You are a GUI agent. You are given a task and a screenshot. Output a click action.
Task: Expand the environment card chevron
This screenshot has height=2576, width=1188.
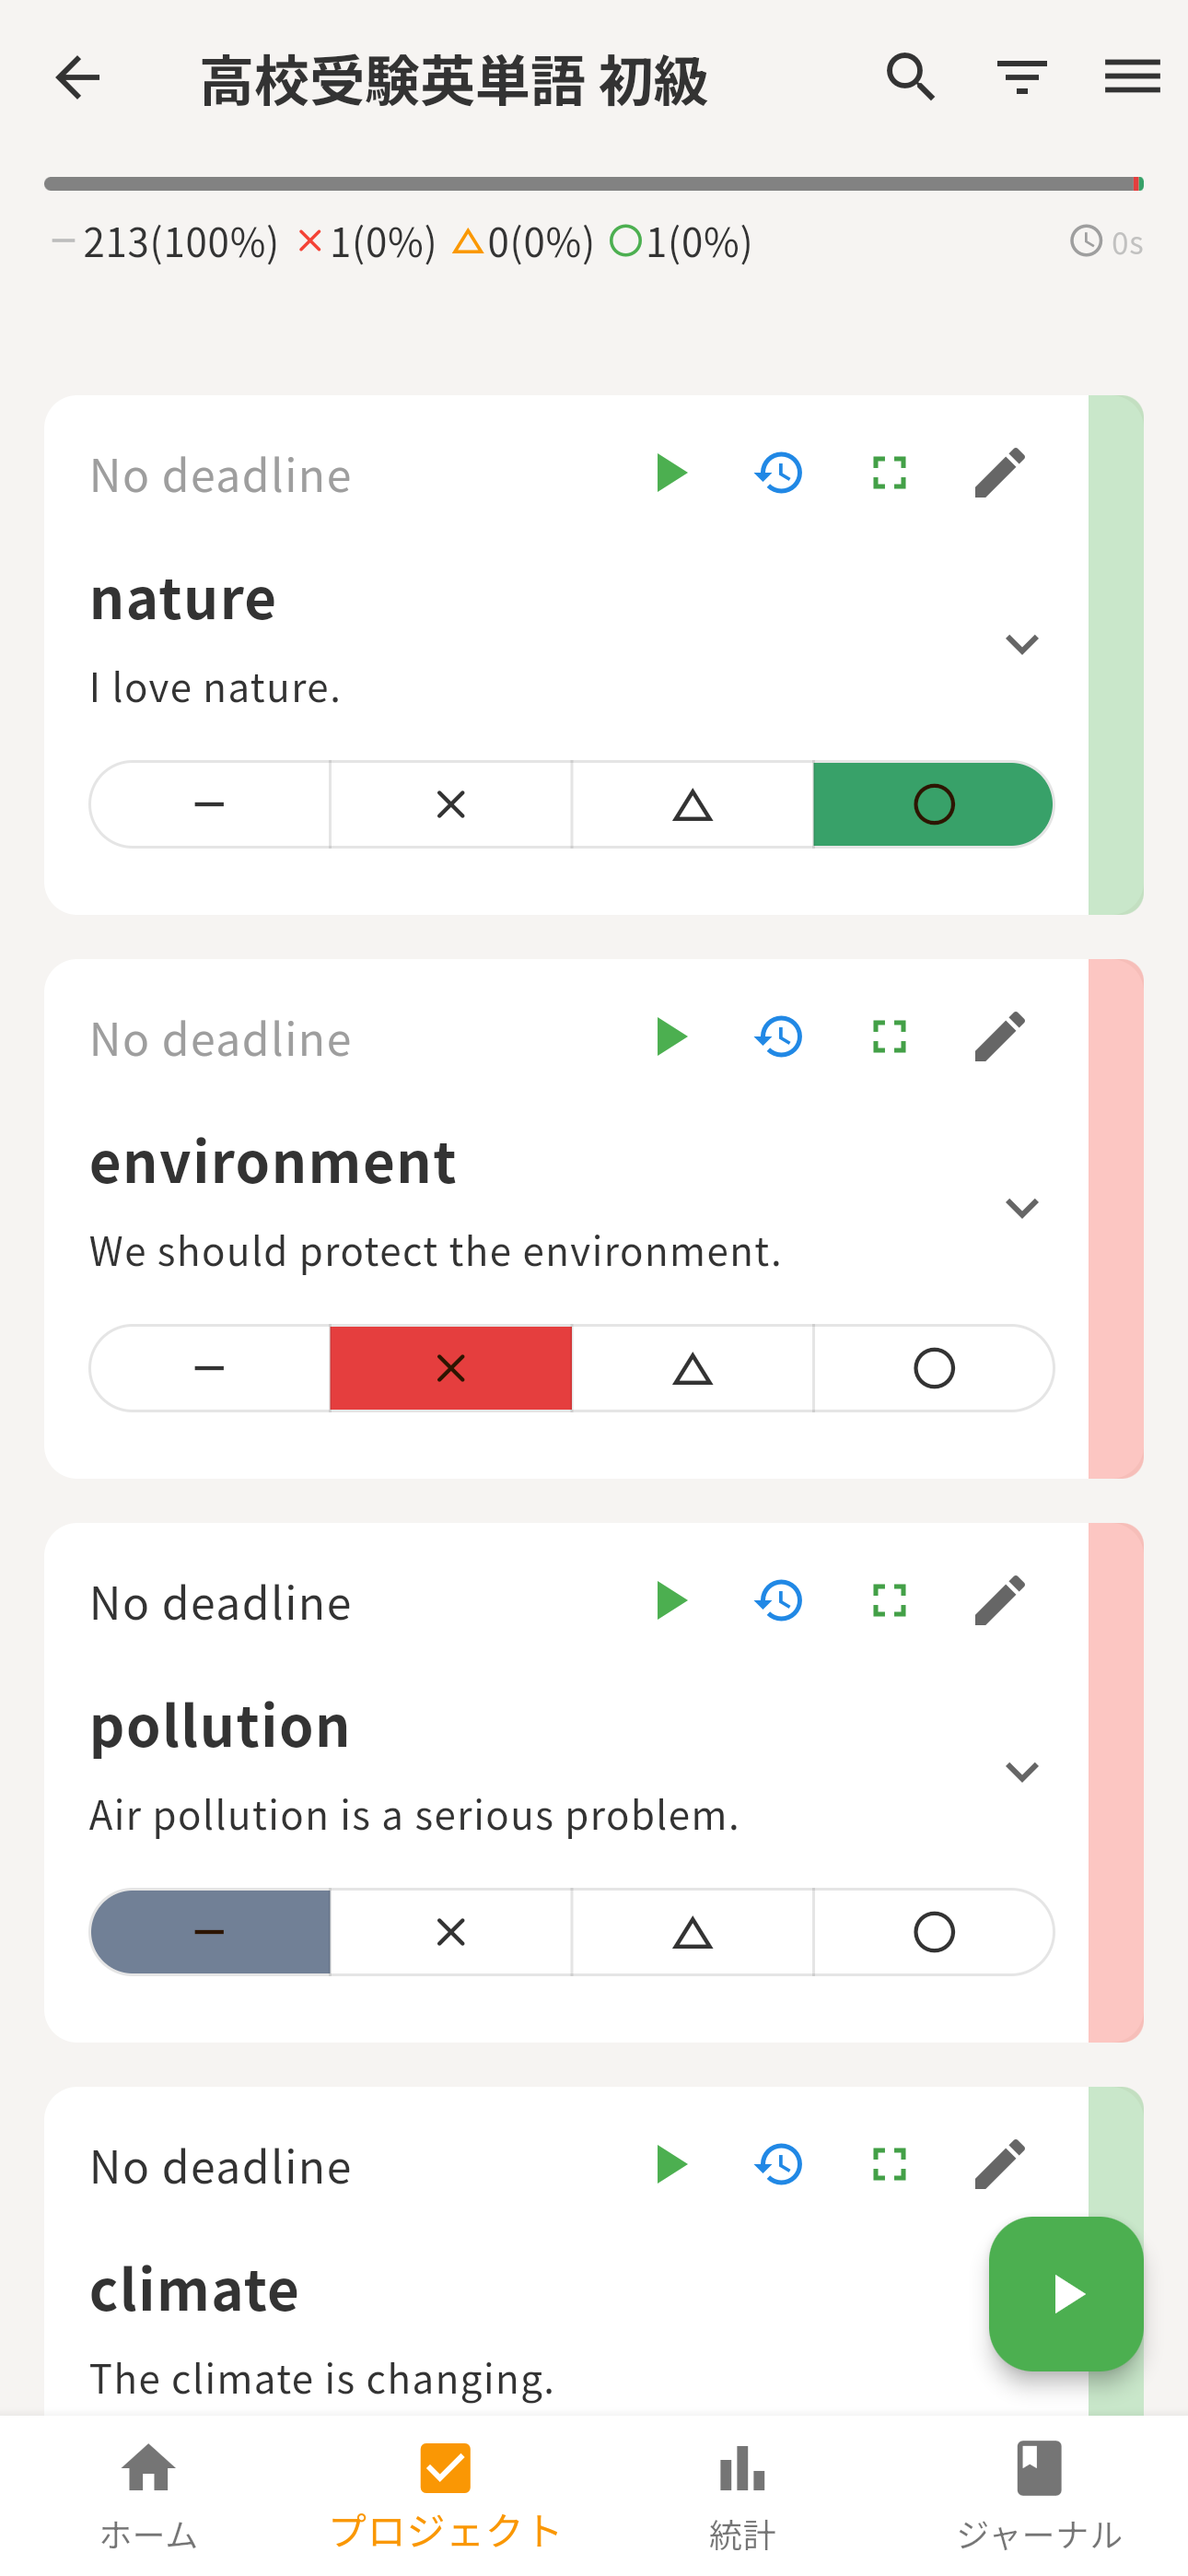(1021, 1208)
